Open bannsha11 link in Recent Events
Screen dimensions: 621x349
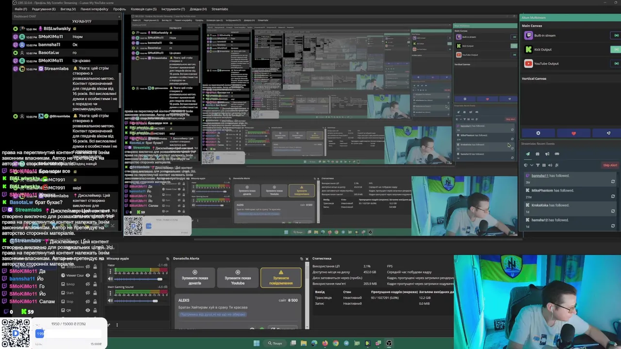[540, 176]
